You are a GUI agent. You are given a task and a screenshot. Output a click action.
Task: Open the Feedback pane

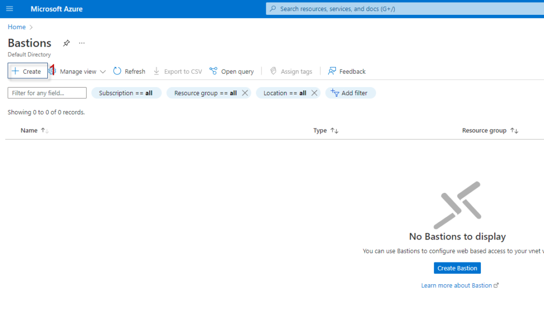(x=346, y=71)
